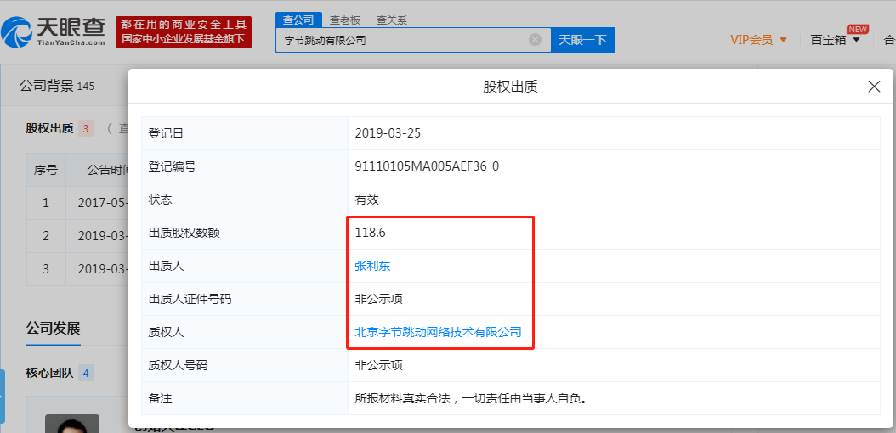Click the status value 有效
The image size is (896, 433).
[x=367, y=200]
